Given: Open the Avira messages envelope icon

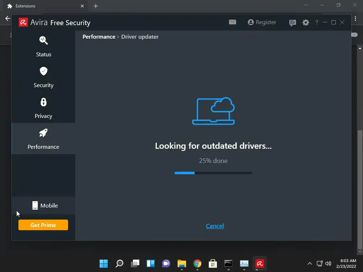Looking at the screenshot, I should [233, 22].
